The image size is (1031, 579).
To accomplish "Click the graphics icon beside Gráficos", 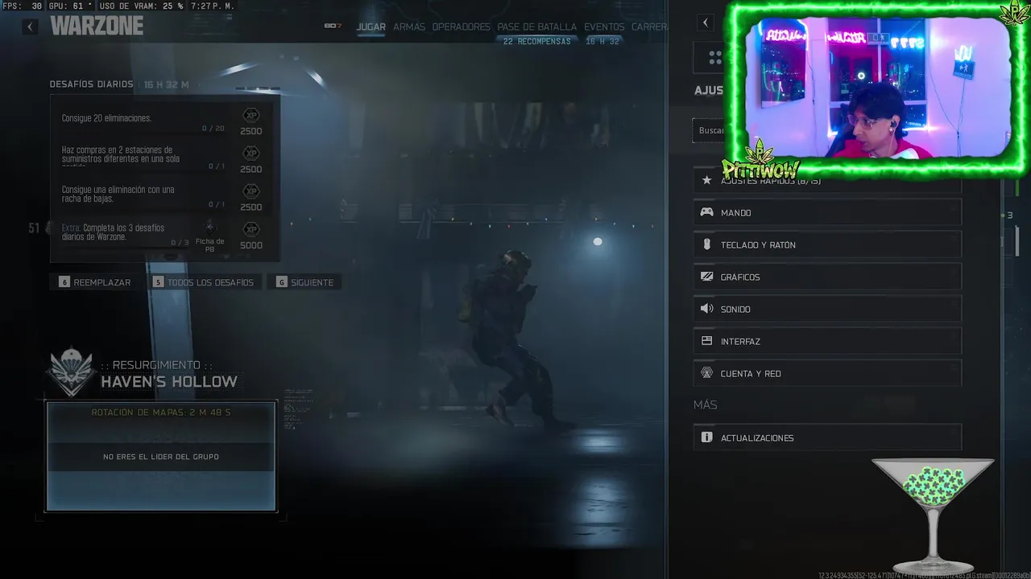I will pyautogui.click(x=706, y=277).
